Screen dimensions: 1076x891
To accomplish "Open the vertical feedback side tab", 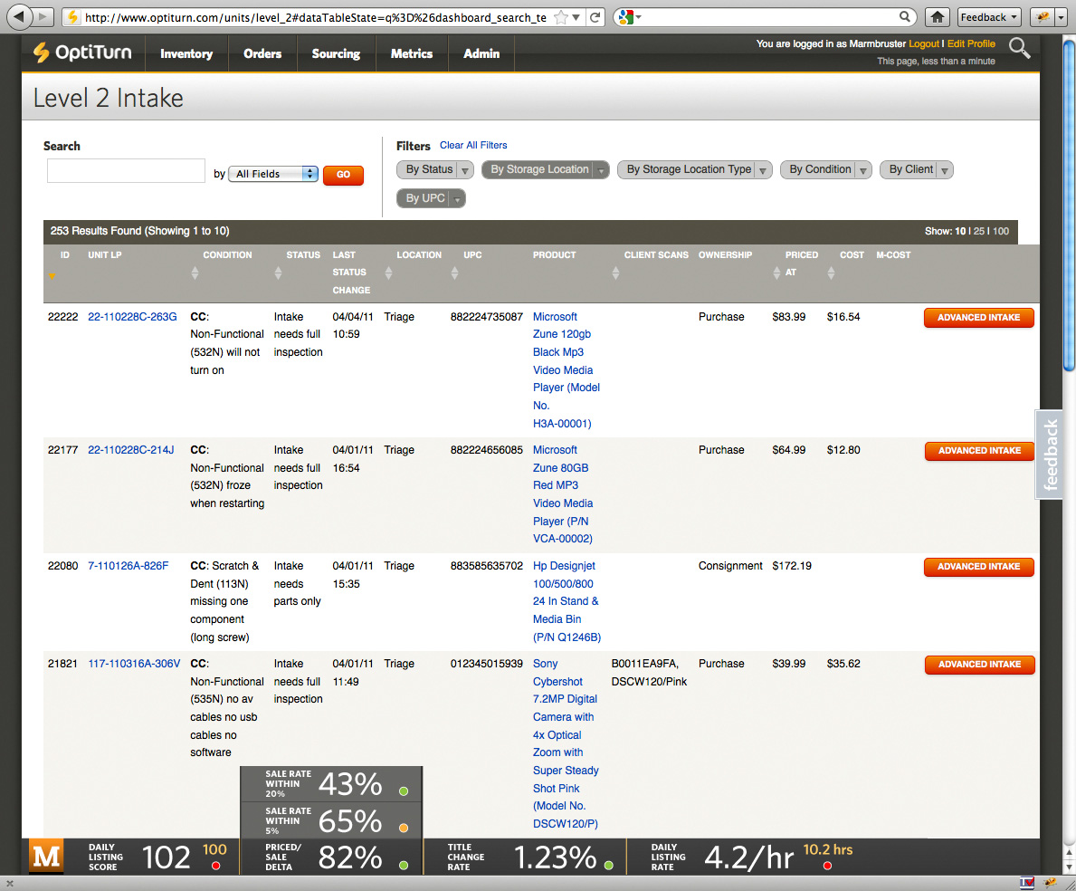I will click(x=1049, y=455).
